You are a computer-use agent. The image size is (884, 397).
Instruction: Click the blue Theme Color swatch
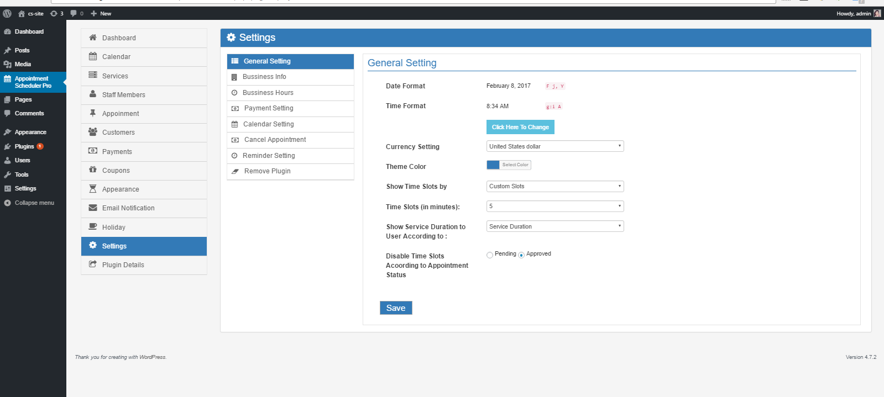(x=493, y=165)
